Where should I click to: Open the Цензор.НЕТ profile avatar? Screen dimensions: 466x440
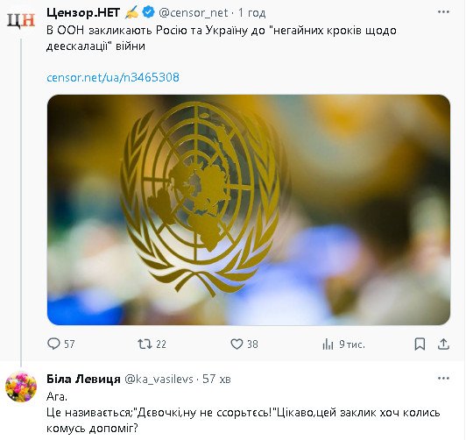point(21,21)
